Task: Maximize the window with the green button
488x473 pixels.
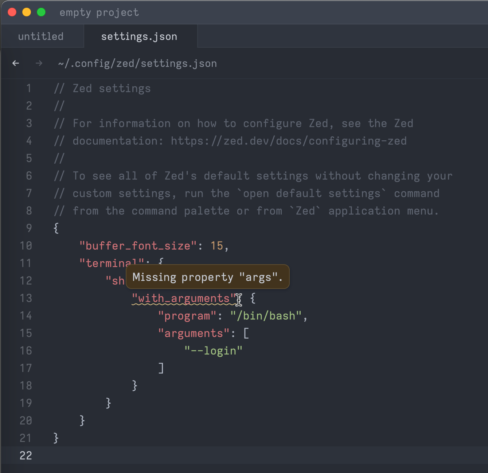Action: point(41,12)
